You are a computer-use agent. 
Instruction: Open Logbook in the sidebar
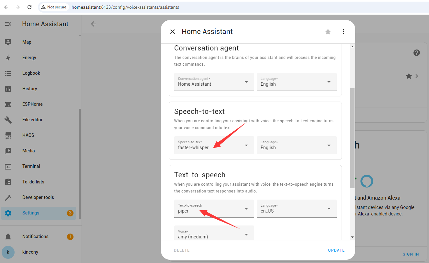click(x=39, y=73)
